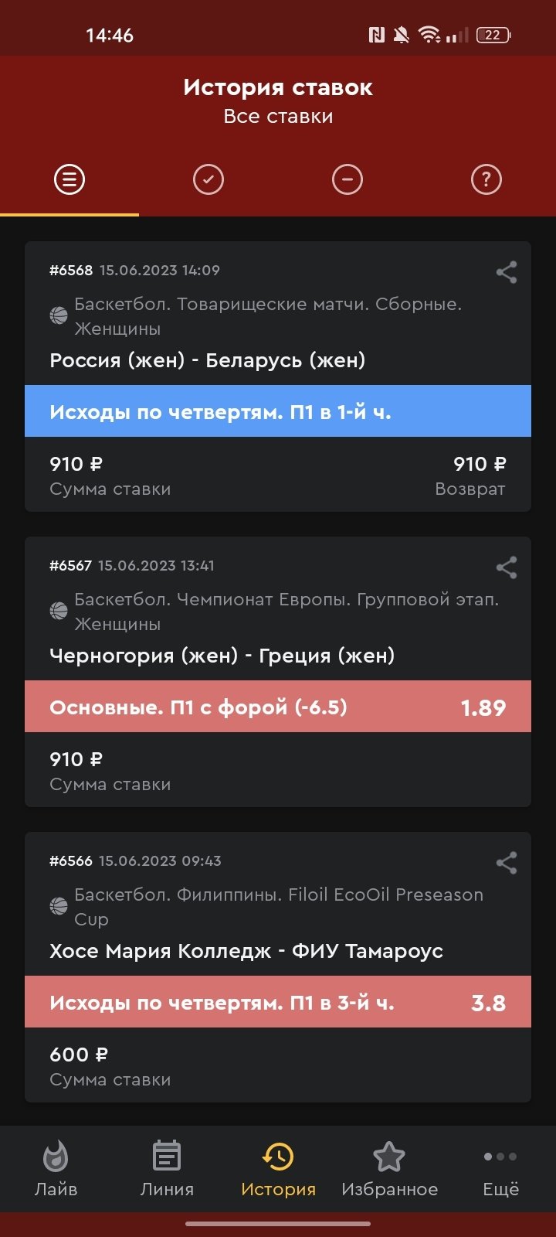Tap the История ставок header title

click(278, 88)
